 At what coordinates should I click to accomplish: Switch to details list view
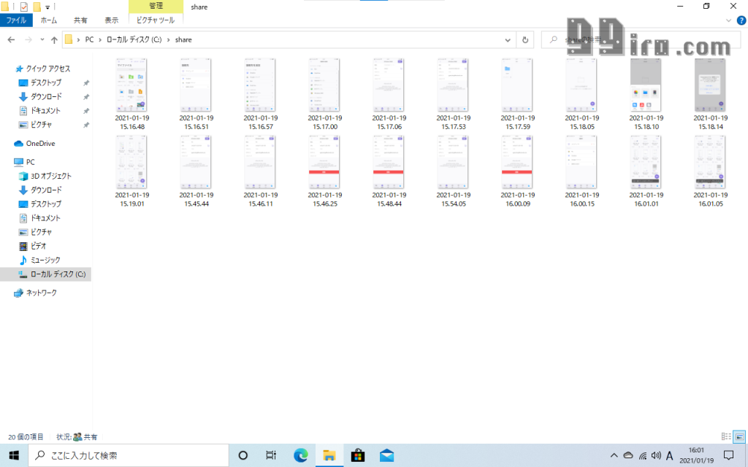(726, 436)
